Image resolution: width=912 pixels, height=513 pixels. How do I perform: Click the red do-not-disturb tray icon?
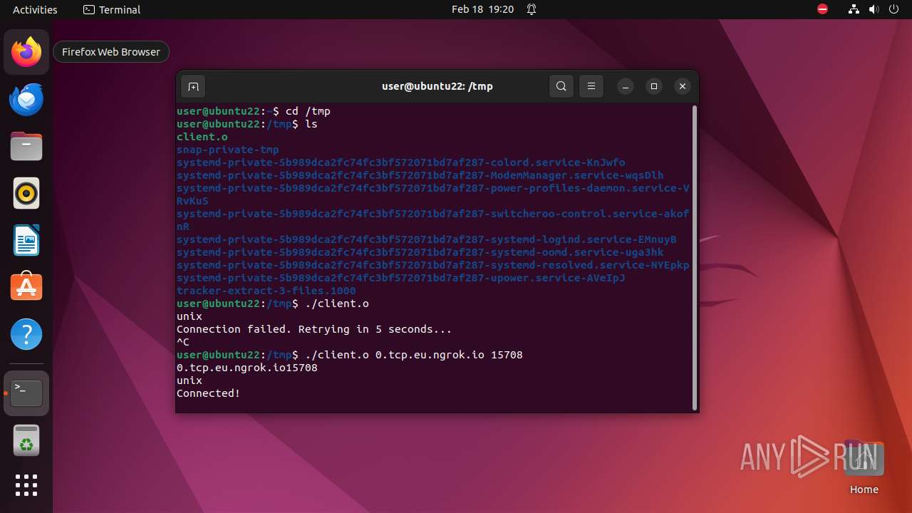(x=823, y=9)
